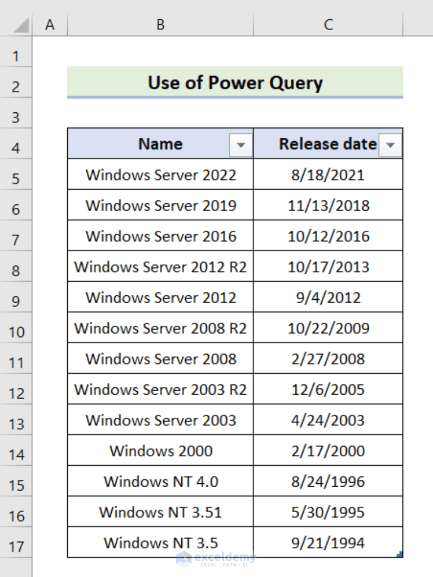This screenshot has height=577, width=433.
Task: Click the Name table header cell
Action: (x=160, y=145)
